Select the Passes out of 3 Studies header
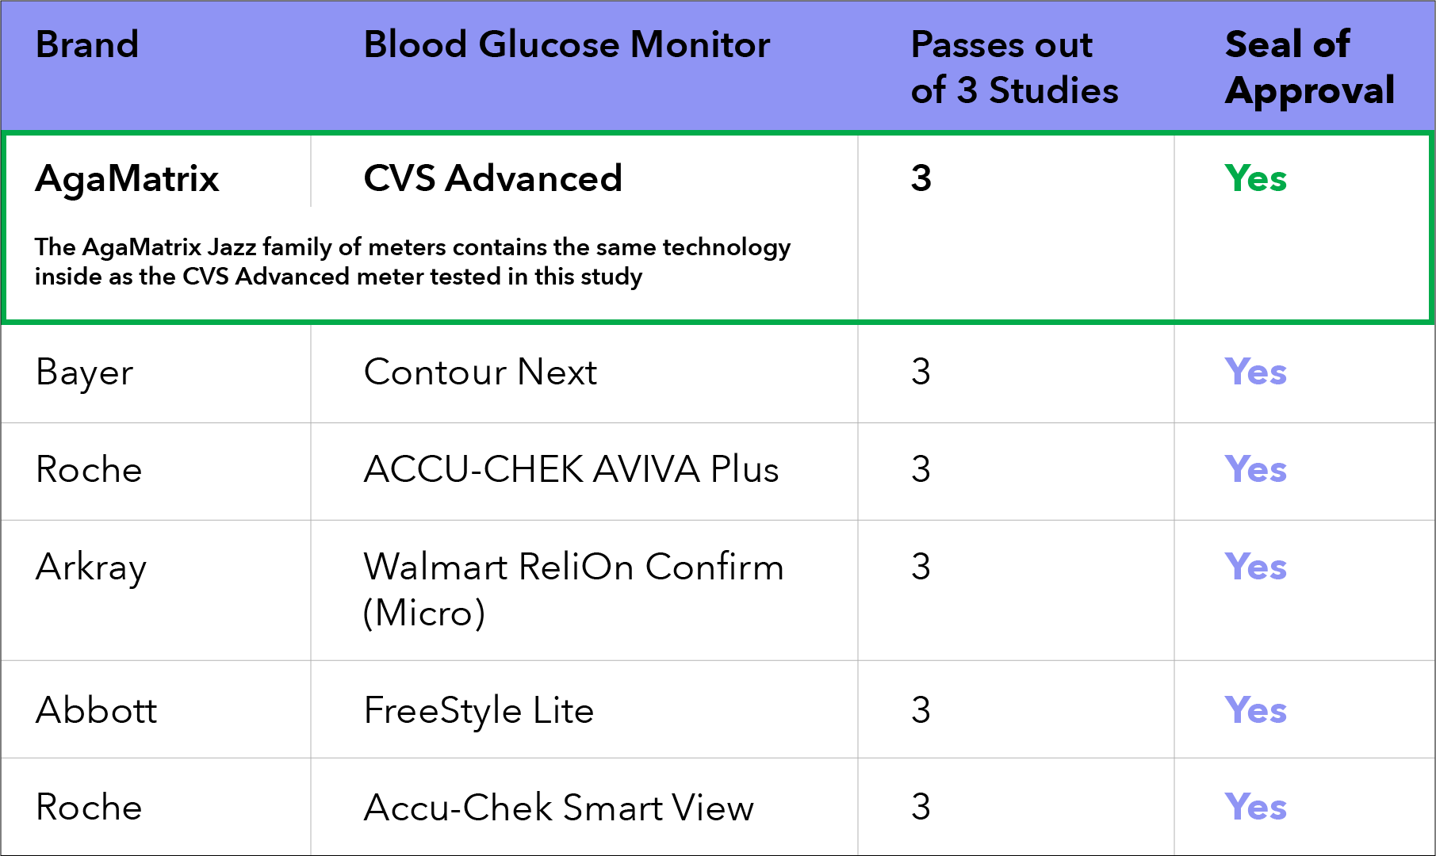 click(x=1014, y=67)
